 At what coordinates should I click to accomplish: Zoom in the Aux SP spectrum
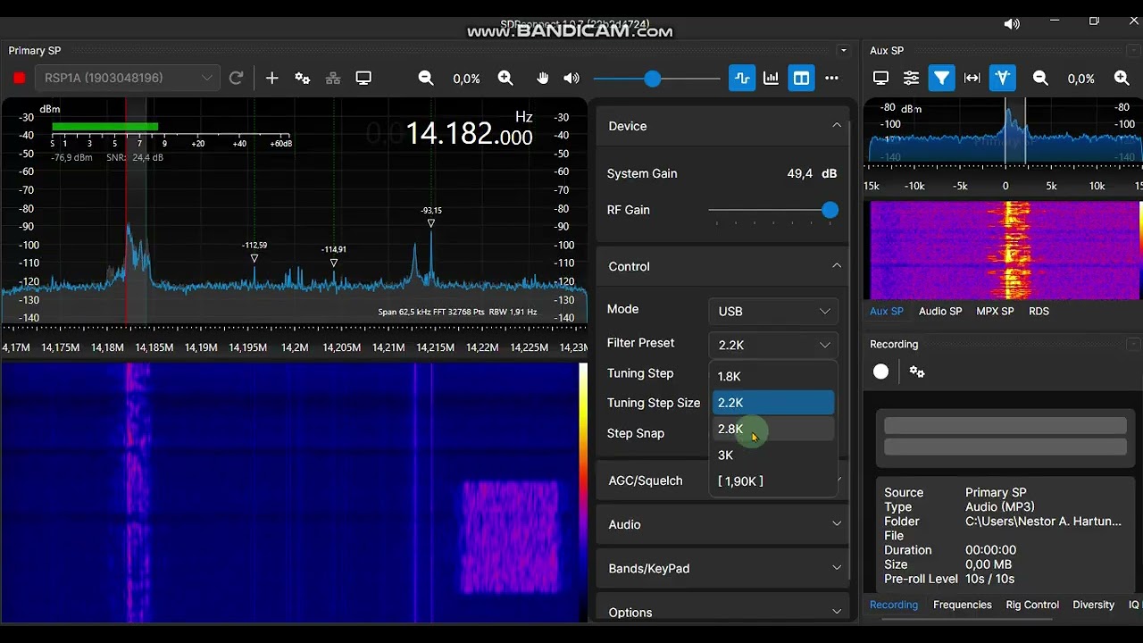(x=1122, y=79)
